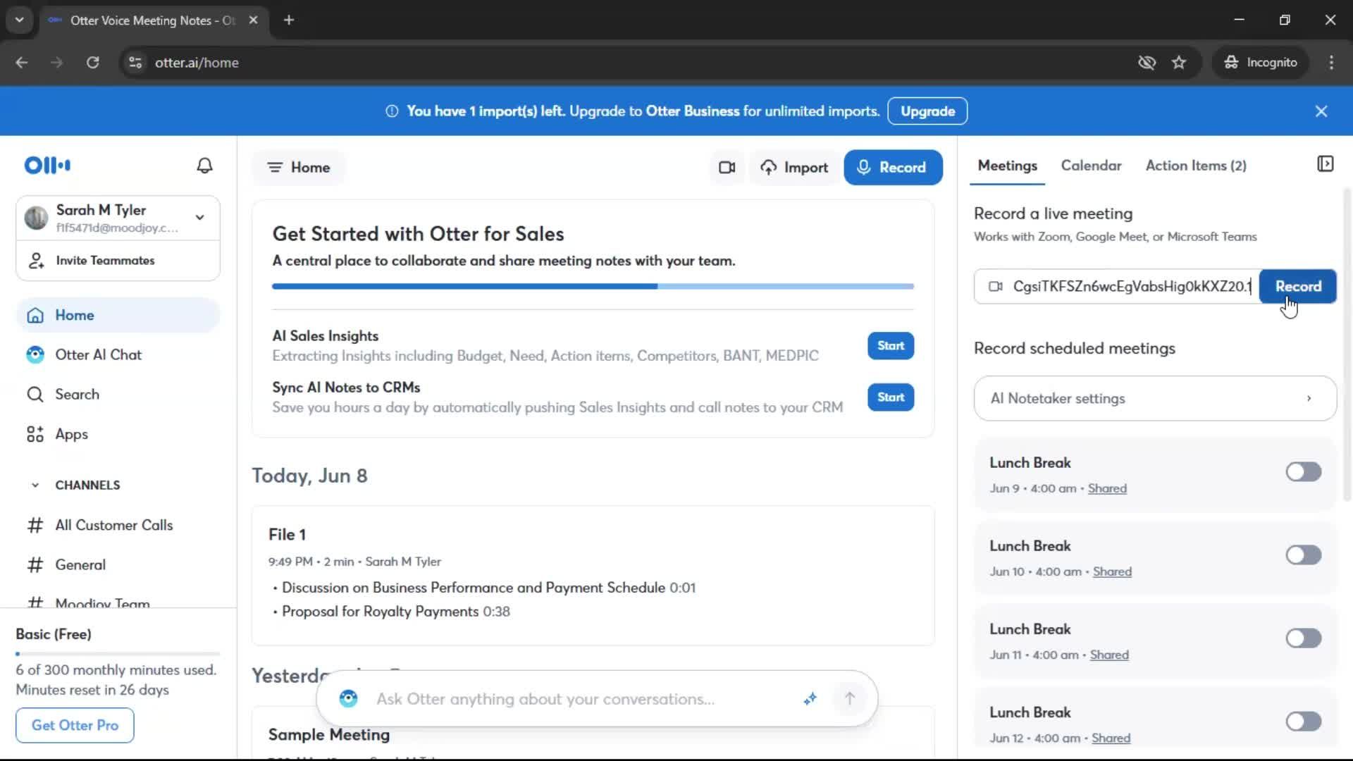Click Record next to meeting URL field
The height and width of the screenshot is (761, 1353).
tap(1298, 287)
